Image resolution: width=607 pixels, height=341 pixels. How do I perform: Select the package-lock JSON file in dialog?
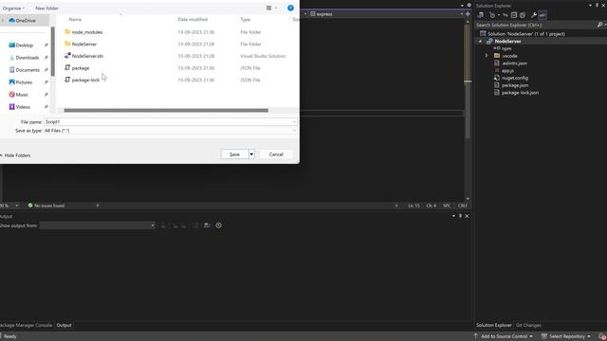click(x=85, y=80)
